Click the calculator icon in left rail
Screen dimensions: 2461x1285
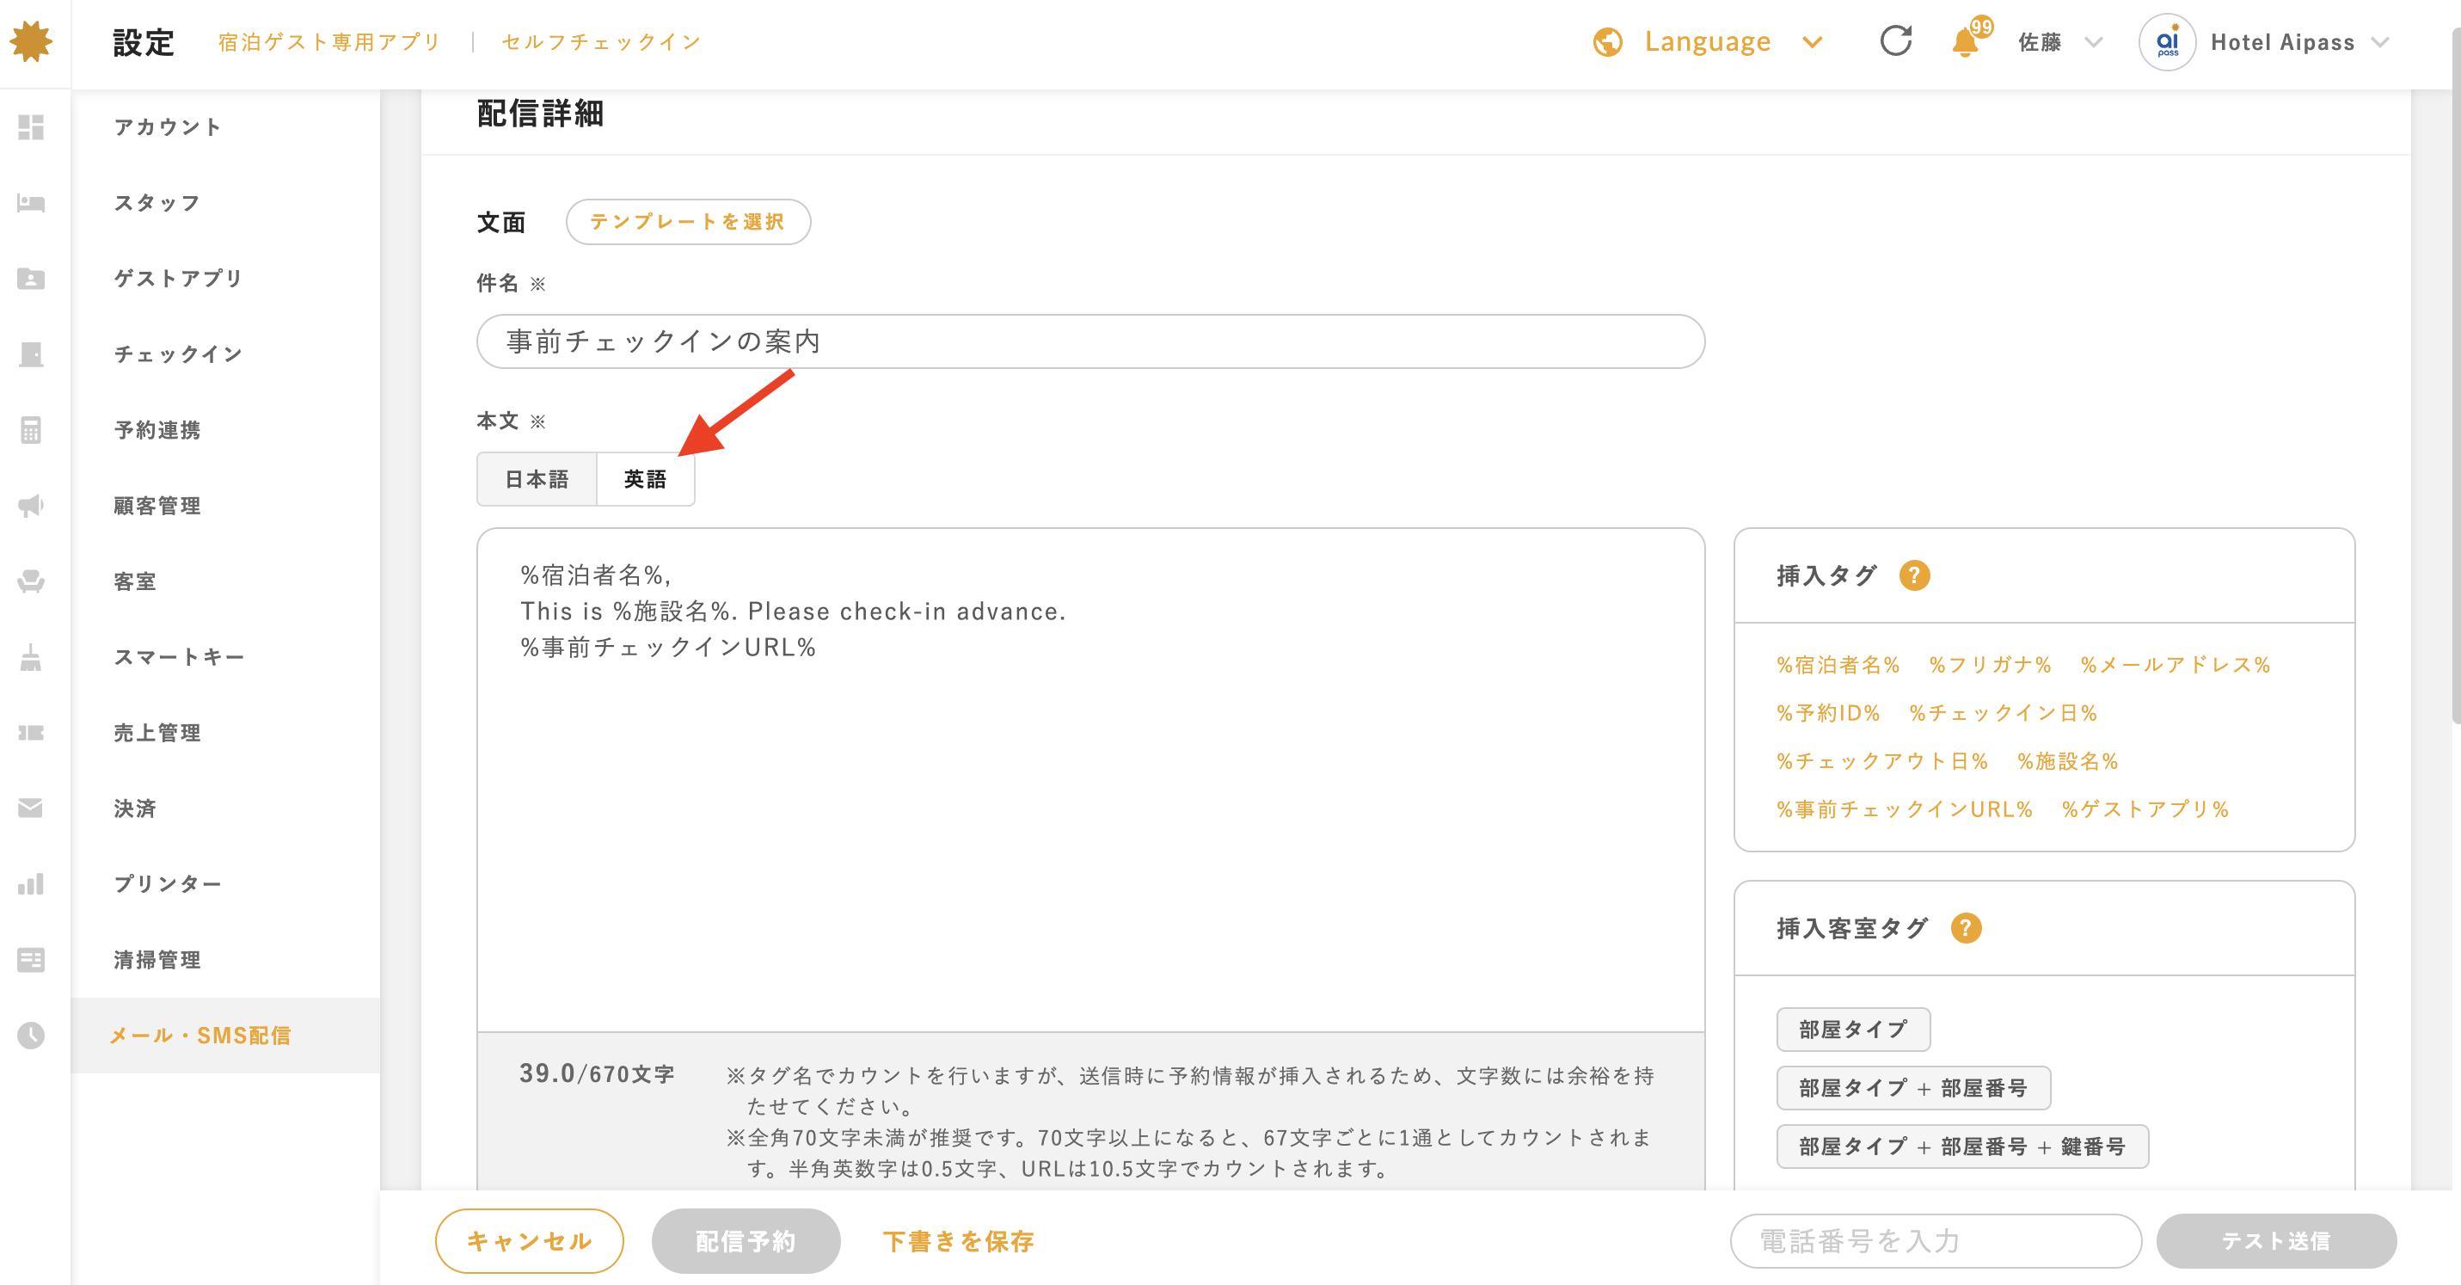click(x=31, y=430)
